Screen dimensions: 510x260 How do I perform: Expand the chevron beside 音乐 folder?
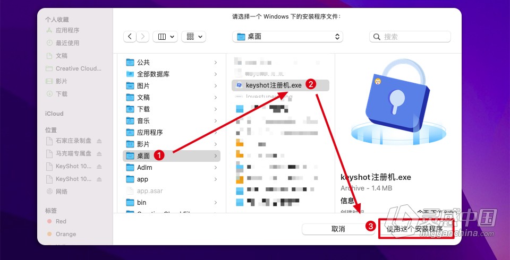tap(216, 121)
